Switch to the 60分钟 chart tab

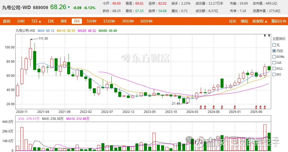[147, 21]
